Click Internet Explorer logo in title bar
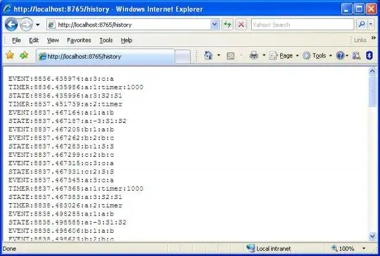 coord(7,9)
